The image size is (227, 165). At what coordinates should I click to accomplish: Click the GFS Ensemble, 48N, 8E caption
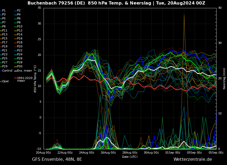coord(57,159)
